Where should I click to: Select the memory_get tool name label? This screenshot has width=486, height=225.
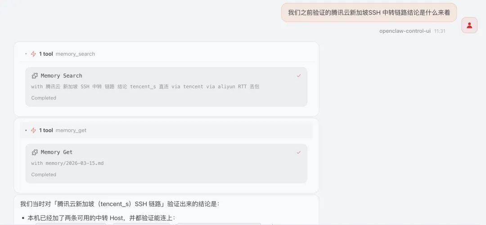(x=71, y=130)
